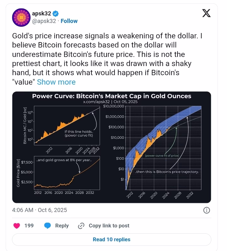Open the X logo

[206, 13]
